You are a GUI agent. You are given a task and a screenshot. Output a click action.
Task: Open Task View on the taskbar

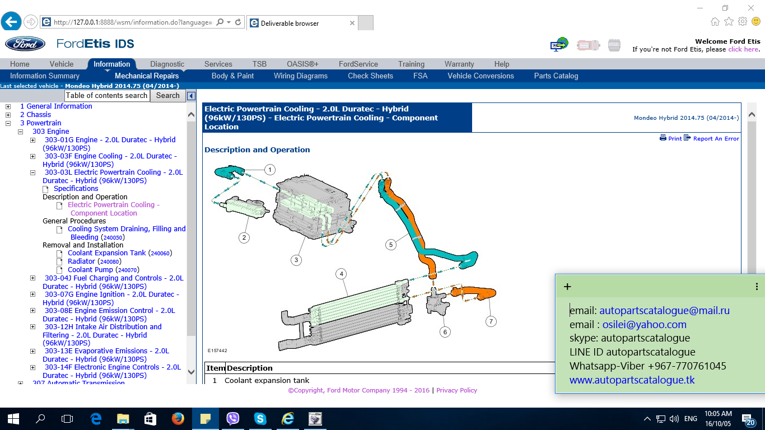tap(67, 419)
